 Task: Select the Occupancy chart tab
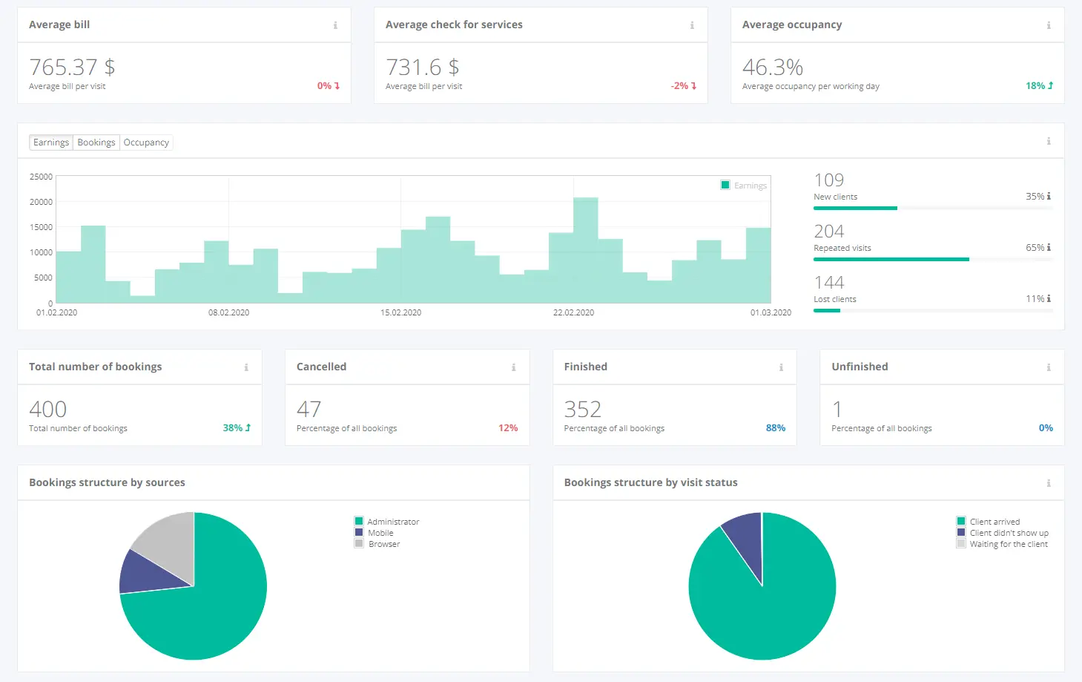[x=146, y=142]
